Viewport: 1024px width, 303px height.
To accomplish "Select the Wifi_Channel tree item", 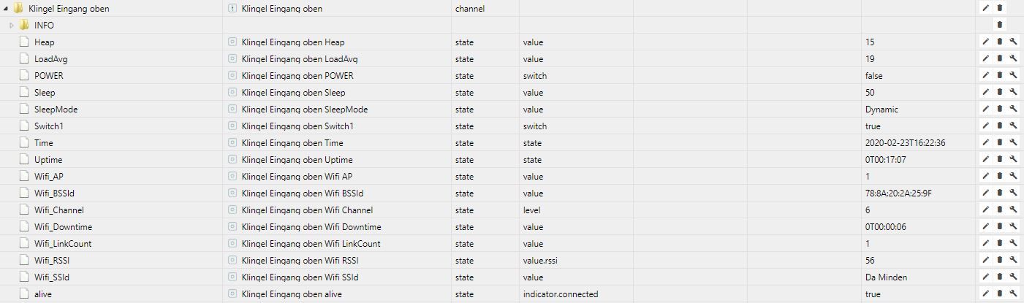I will pyautogui.click(x=58, y=210).
